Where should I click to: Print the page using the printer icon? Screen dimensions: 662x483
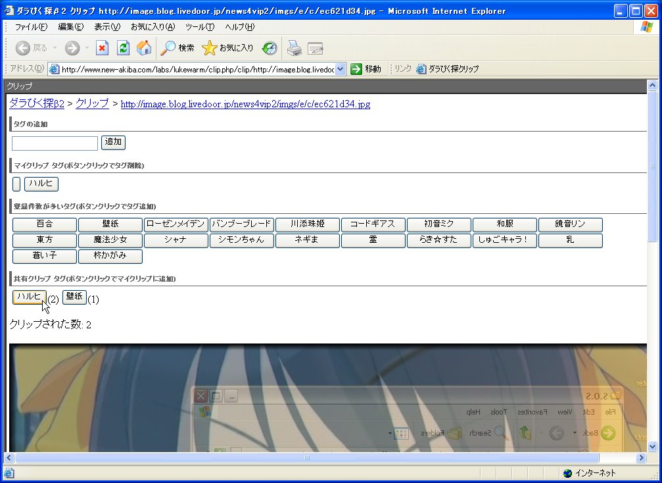point(295,48)
